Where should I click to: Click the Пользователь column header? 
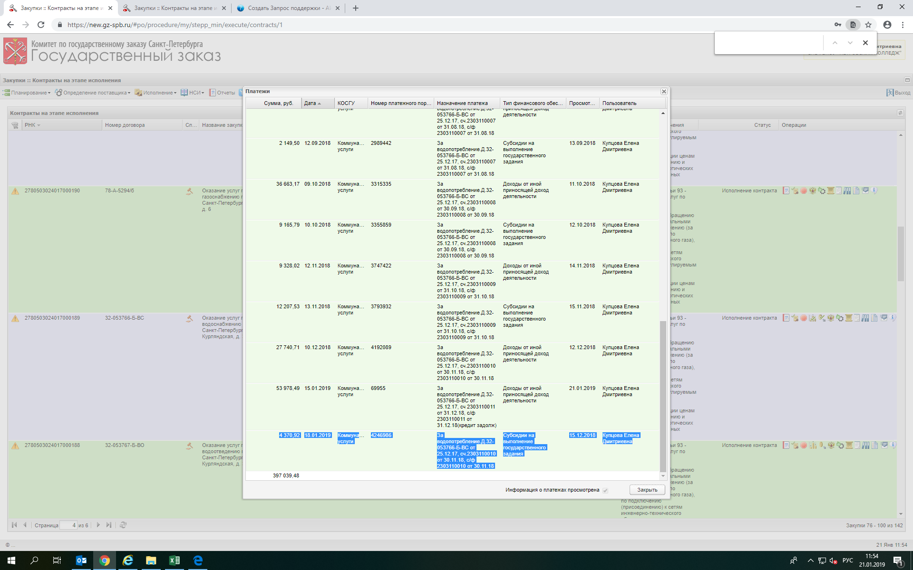pos(631,103)
